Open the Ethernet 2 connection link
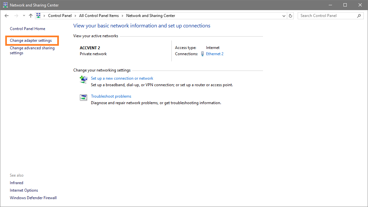 click(x=215, y=54)
